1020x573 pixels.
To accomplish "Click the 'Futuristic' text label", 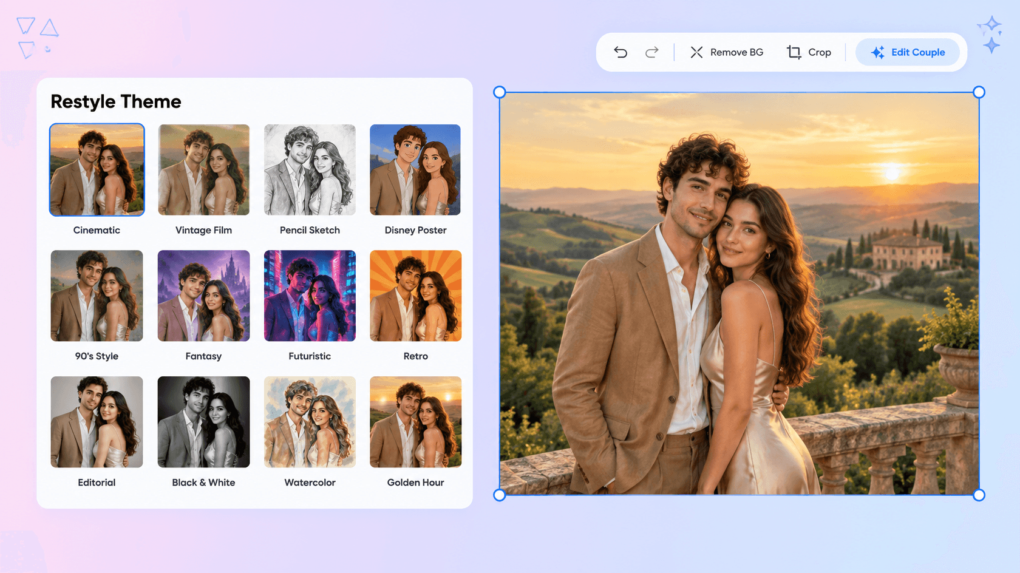I will tap(310, 356).
